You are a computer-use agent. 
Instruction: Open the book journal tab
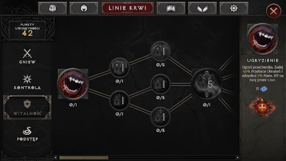click(171, 8)
